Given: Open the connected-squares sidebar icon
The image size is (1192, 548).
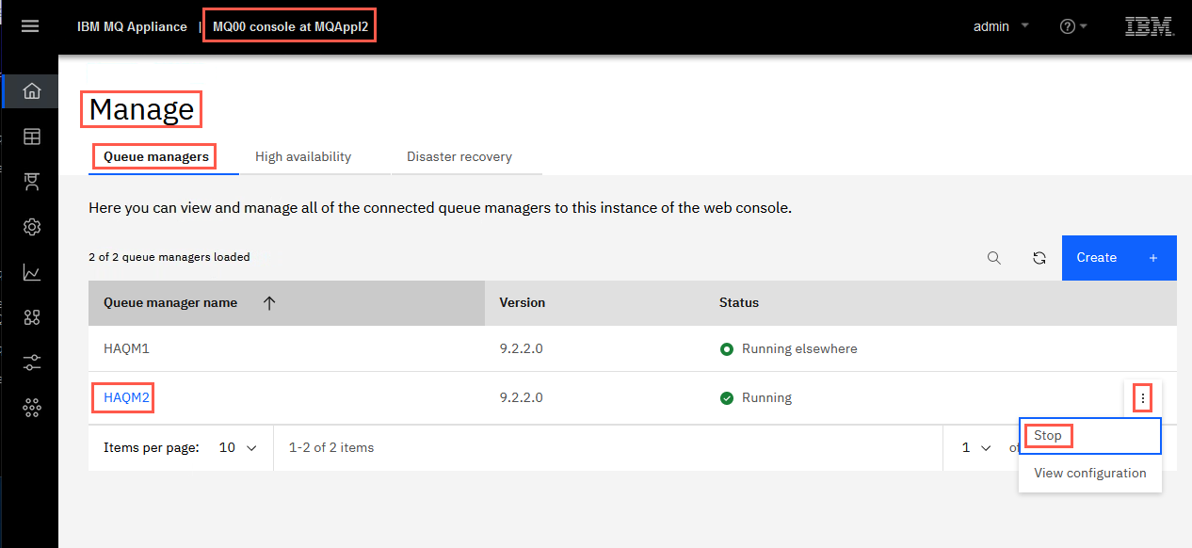Looking at the screenshot, I should [32, 317].
